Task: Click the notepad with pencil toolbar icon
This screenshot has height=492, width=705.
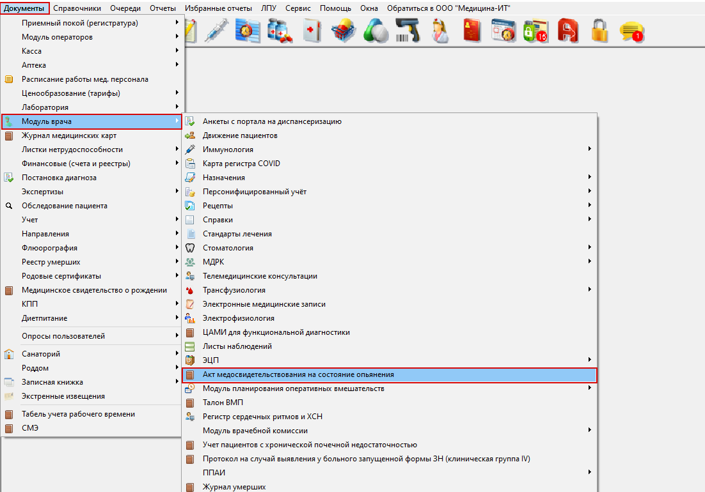Action: (x=191, y=31)
